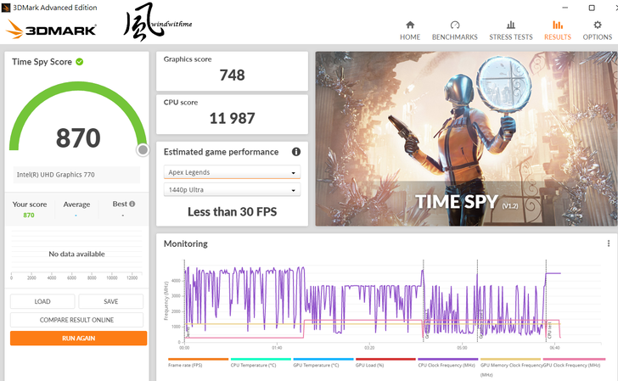Click COMPARE RESULT ONLINE button

(x=77, y=320)
